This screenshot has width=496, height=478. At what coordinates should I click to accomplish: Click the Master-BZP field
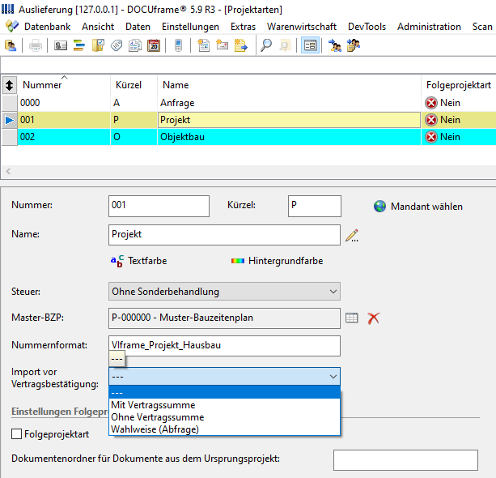tap(224, 318)
